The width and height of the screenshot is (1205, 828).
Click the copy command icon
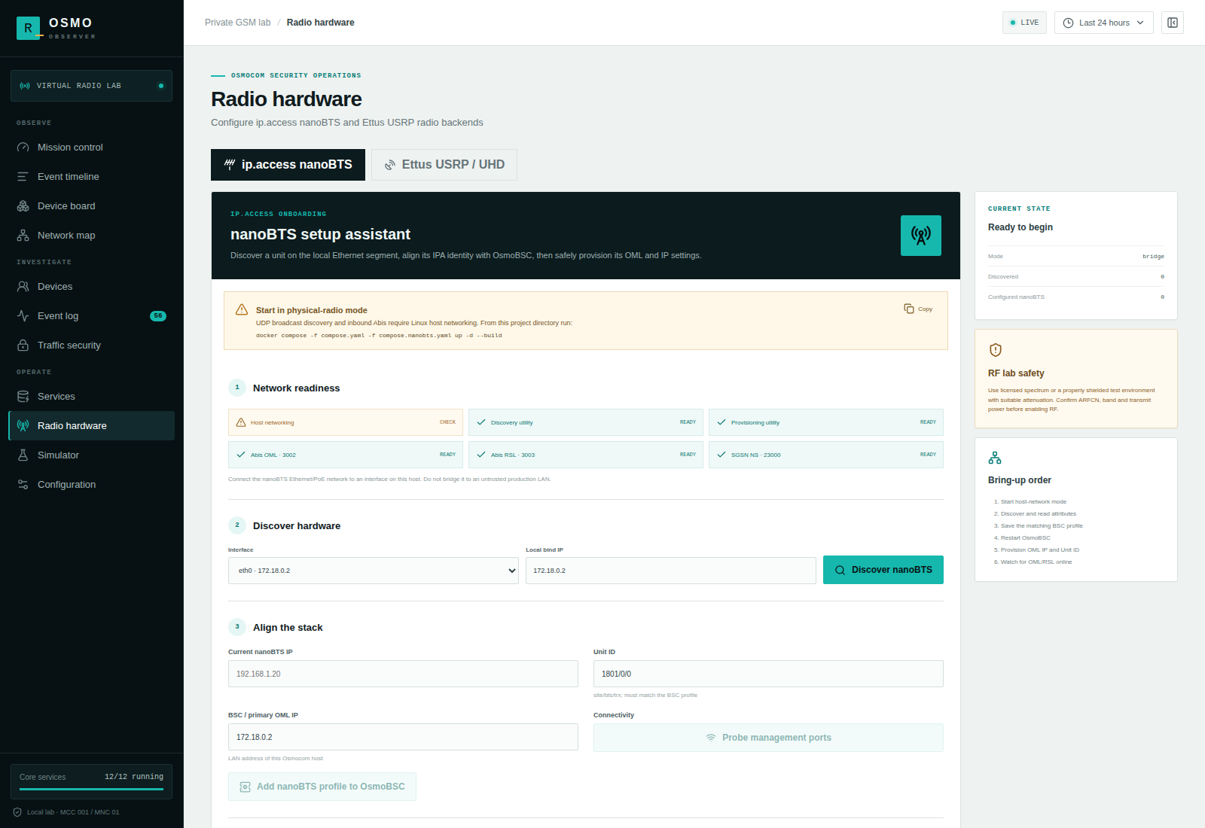pyautogui.click(x=909, y=309)
